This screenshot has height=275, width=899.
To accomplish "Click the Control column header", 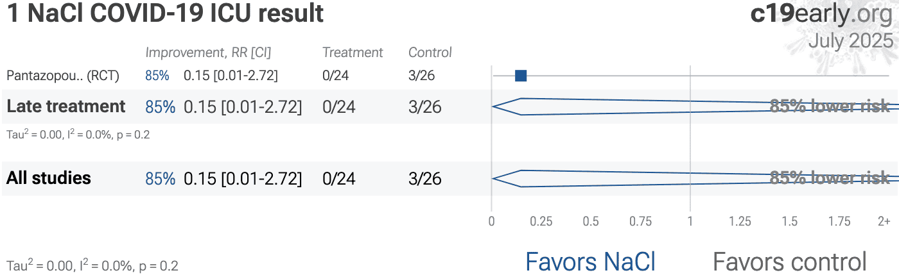I will coord(430,53).
